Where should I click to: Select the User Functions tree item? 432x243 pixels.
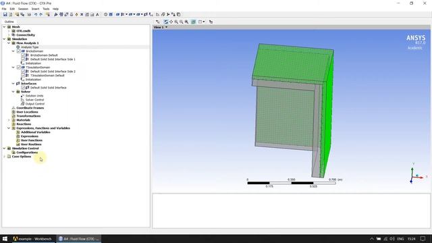coord(32,140)
